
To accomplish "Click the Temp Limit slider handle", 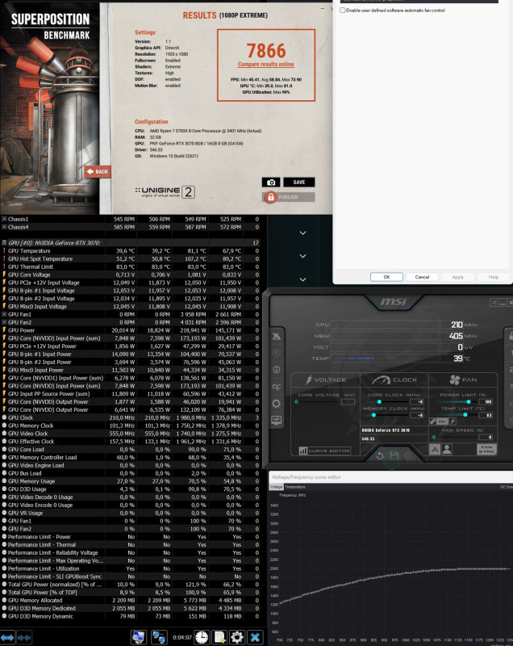I will [x=465, y=415].
